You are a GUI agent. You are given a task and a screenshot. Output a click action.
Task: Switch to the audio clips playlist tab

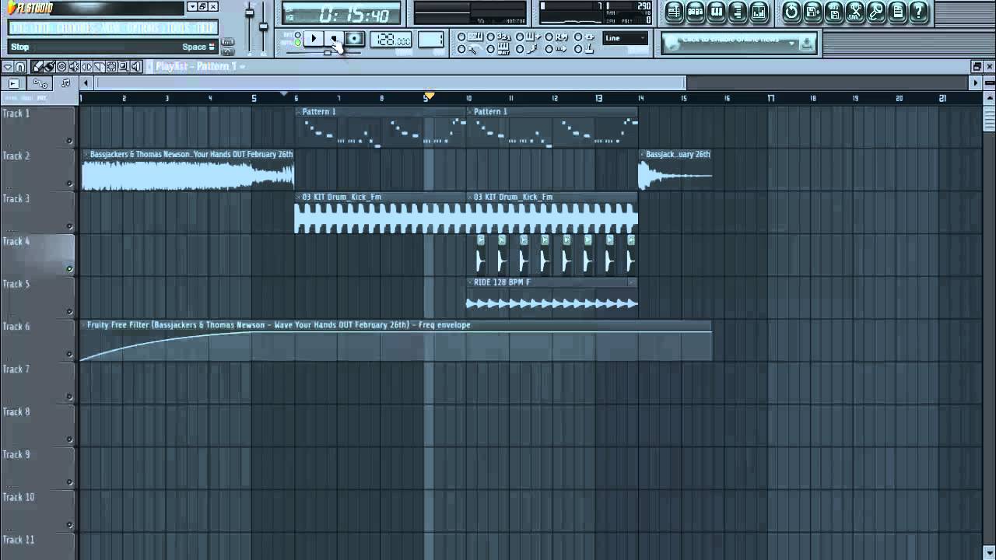13,83
